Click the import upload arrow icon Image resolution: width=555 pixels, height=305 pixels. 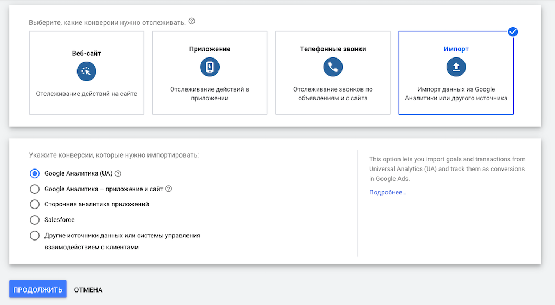(456, 67)
